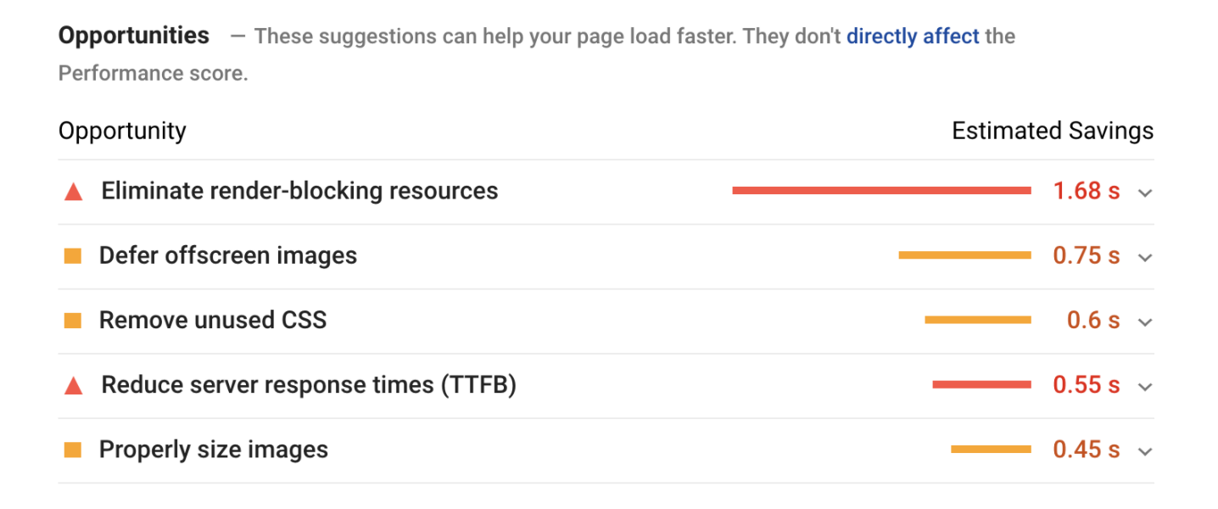Viewport: 1218px width, 509px height.
Task: Click the Opportunities heading
Action: pos(133,36)
